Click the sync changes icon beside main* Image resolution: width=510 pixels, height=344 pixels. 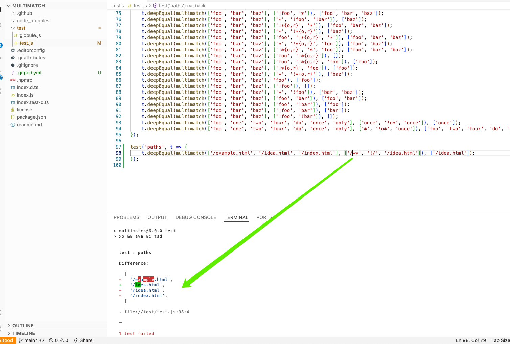(x=41, y=340)
